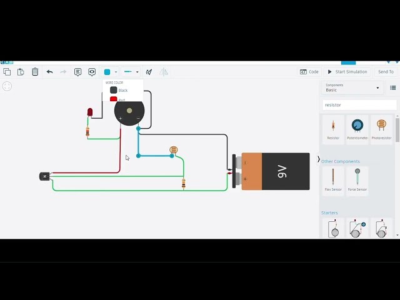Click the Mirror component icon
The width and height of the screenshot is (400, 300).
(x=164, y=72)
